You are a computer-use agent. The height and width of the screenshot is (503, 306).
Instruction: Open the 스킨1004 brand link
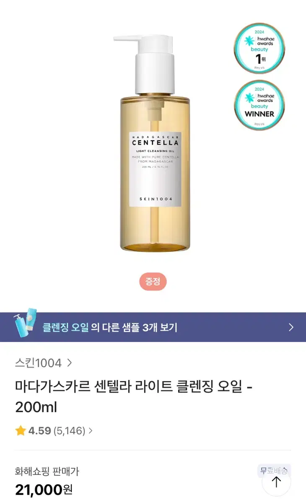[38, 363]
